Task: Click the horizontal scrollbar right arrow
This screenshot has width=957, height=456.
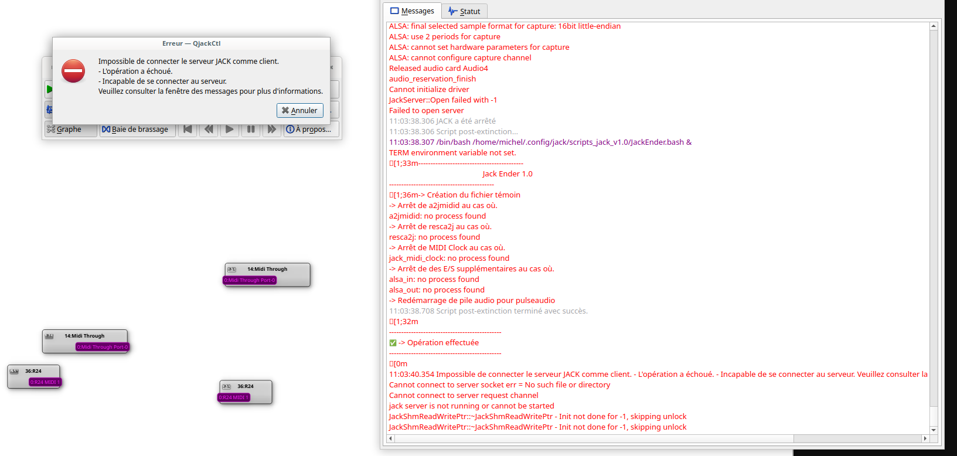Action: tap(925, 438)
